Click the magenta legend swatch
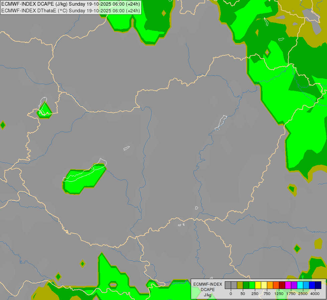The height and width of the screenshot is (300, 327). [288, 285]
